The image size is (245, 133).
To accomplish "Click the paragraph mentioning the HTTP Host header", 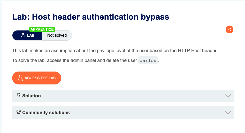I will pos(115,51).
